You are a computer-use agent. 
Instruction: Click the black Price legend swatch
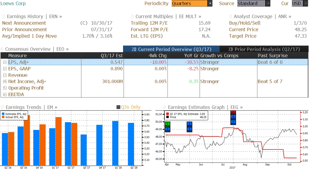click(x=167, y=117)
